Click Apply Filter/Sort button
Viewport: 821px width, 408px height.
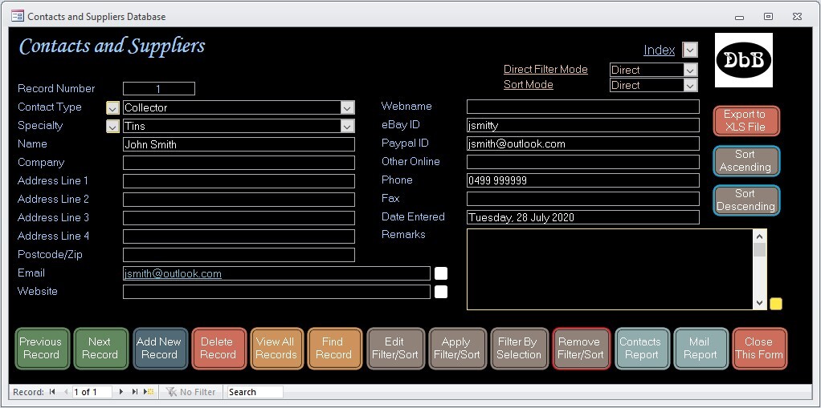[457, 349]
